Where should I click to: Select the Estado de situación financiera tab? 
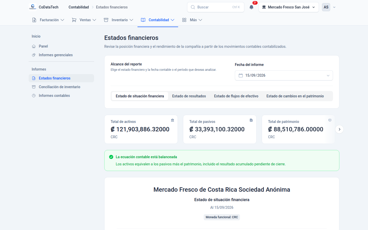[x=140, y=96]
